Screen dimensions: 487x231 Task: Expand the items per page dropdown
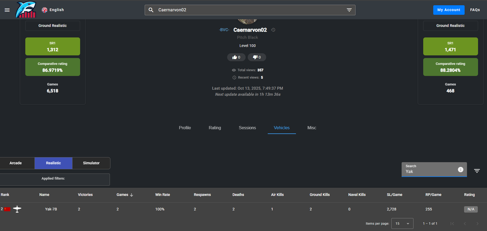tap(402, 224)
